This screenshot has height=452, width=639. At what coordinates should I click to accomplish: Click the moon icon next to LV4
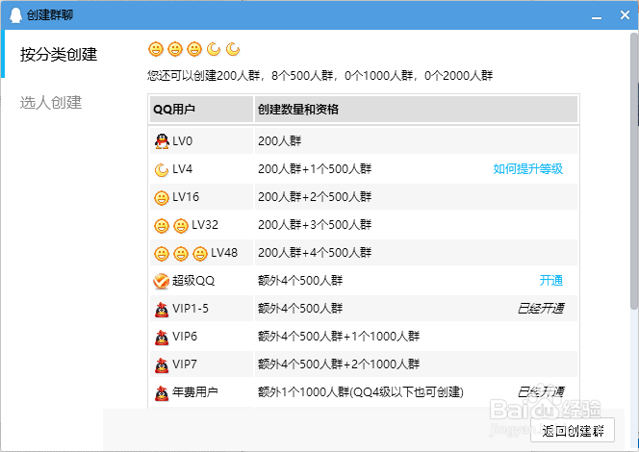pyautogui.click(x=162, y=170)
